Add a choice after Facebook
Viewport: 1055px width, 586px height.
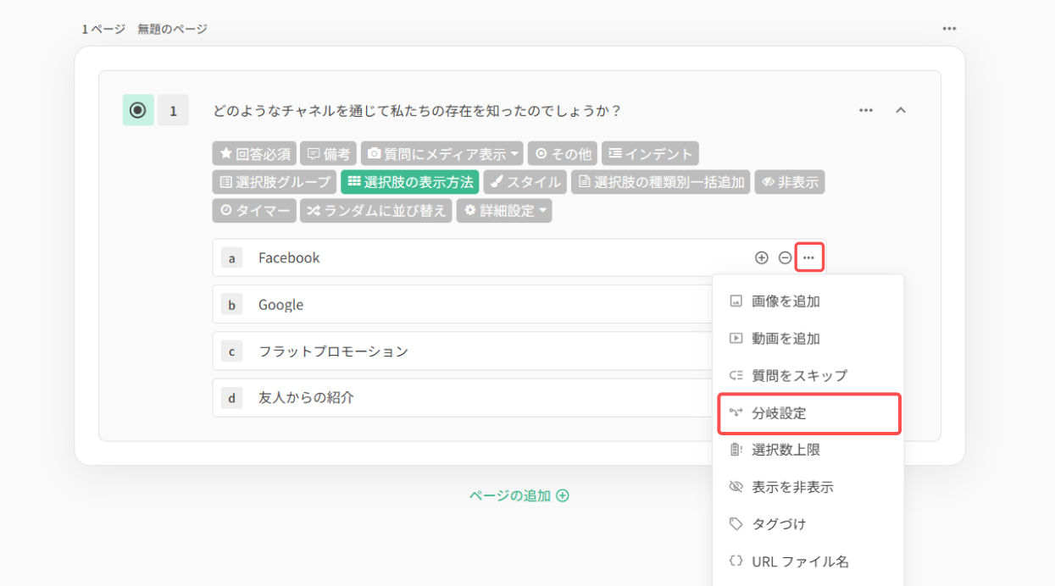[x=761, y=257]
